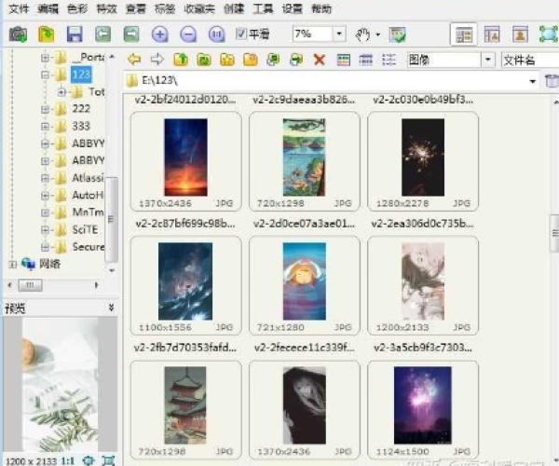Click the forward arrow navigation icon
559x466 pixels.
tap(157, 60)
